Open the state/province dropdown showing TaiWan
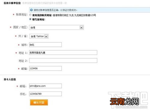 [x=39, y=36]
